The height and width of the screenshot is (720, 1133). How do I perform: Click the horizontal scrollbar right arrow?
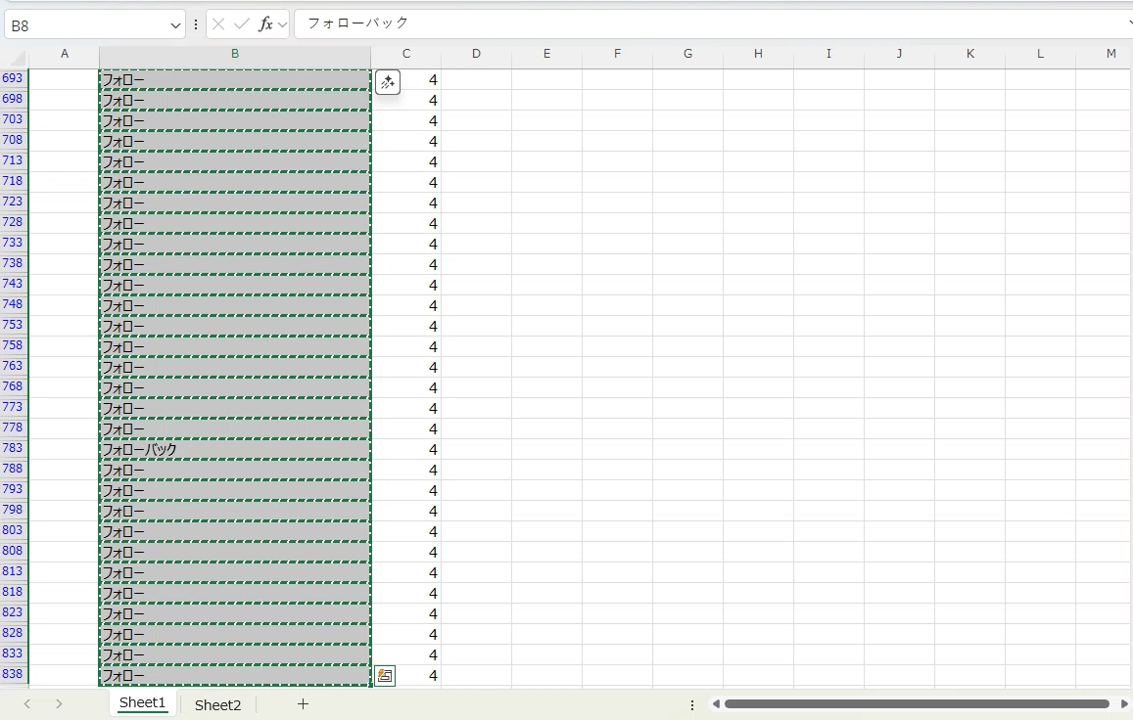click(1124, 703)
